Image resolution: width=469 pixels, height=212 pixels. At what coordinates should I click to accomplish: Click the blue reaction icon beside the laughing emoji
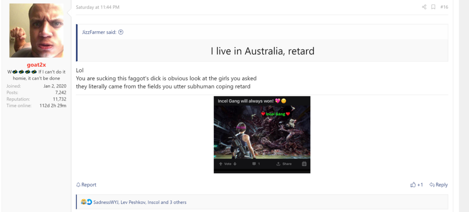click(89, 202)
